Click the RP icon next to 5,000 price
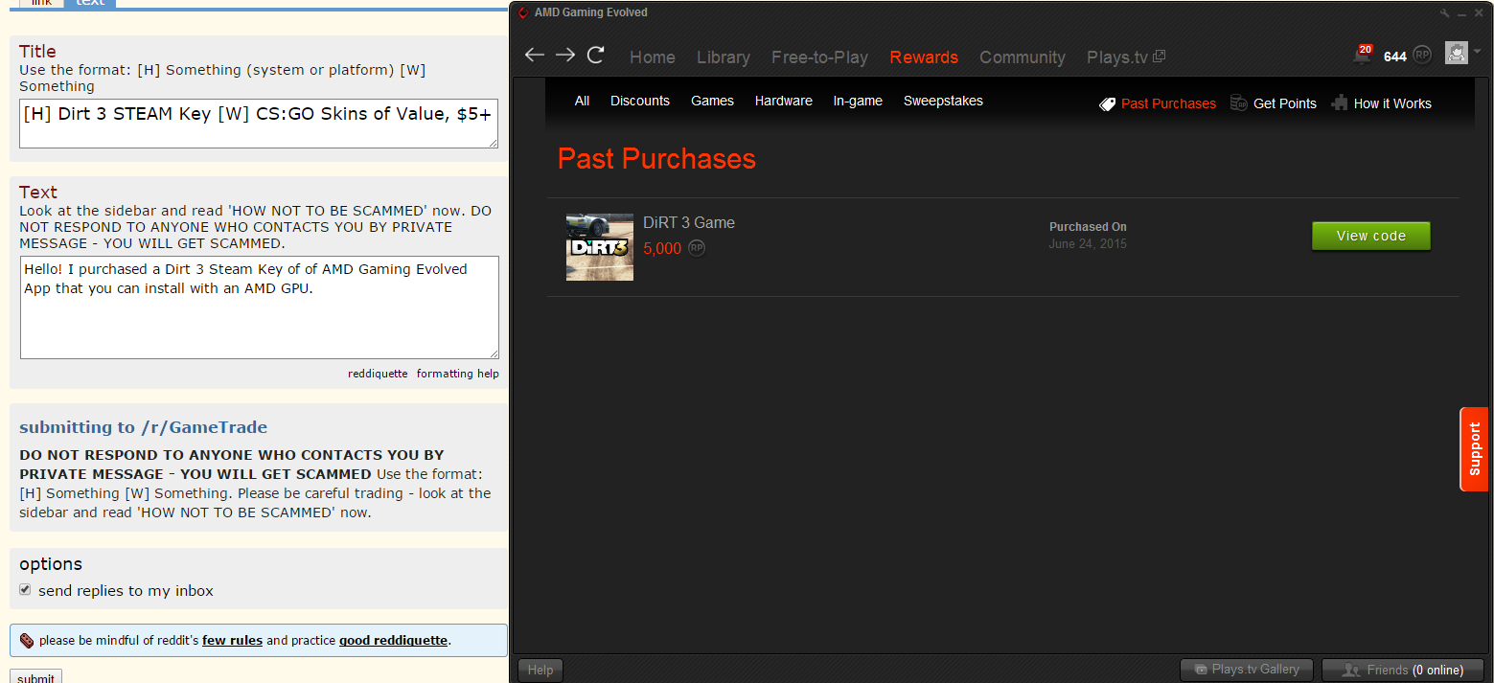This screenshot has height=683, width=1494. click(x=697, y=248)
